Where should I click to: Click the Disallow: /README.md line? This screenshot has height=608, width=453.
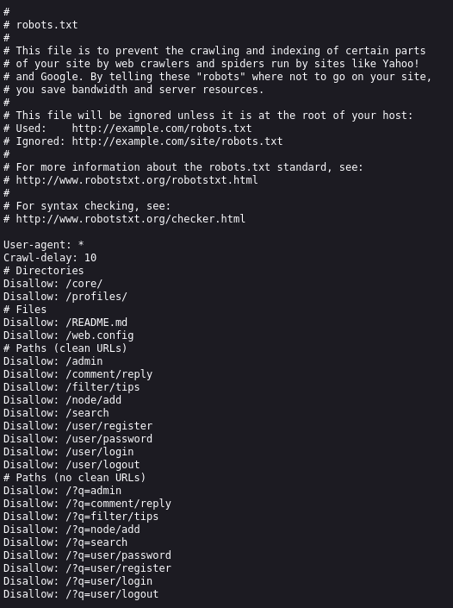(x=65, y=323)
